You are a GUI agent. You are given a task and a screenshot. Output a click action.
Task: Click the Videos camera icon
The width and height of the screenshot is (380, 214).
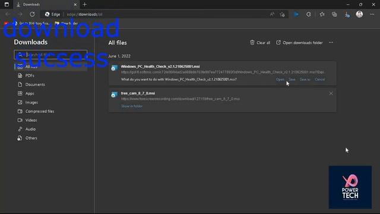[x=20, y=120]
